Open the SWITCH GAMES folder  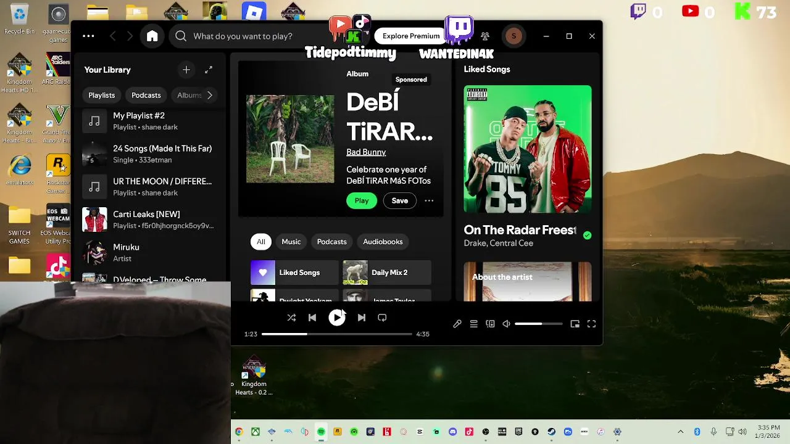(19, 225)
